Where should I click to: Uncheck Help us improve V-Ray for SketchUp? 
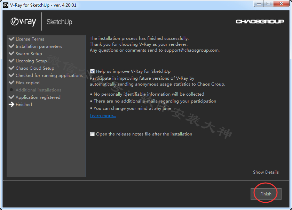click(92, 71)
